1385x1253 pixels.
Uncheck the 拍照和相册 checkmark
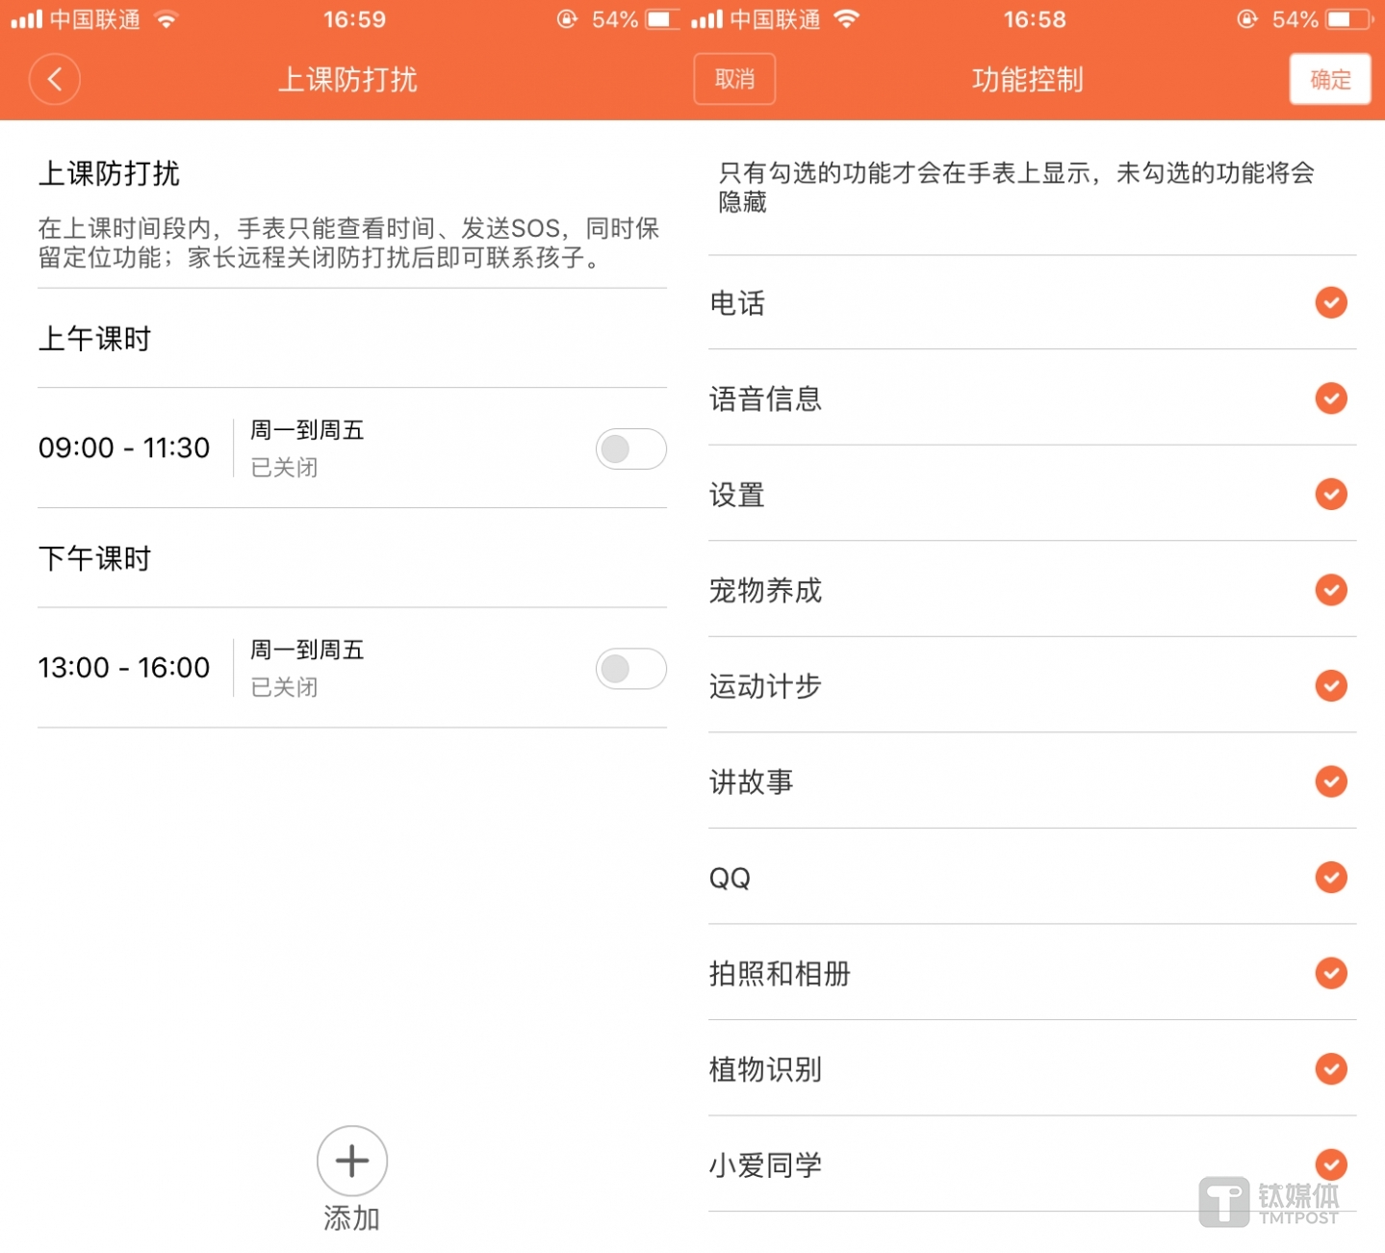pyautogui.click(x=1330, y=973)
